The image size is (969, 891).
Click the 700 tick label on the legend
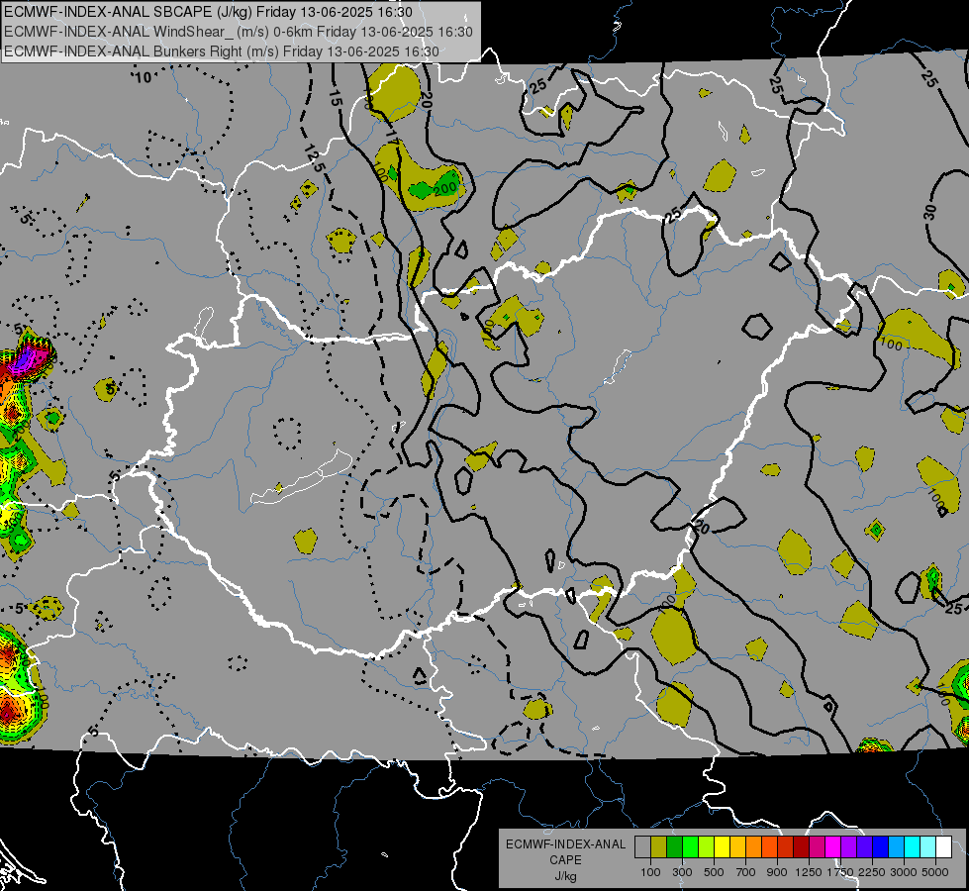pyautogui.click(x=746, y=872)
